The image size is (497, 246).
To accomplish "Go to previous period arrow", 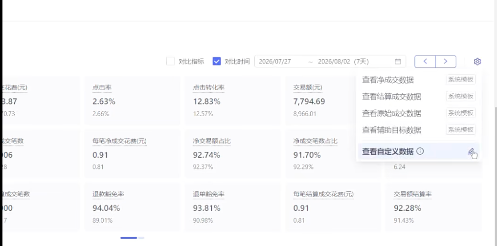I will click(x=425, y=61).
